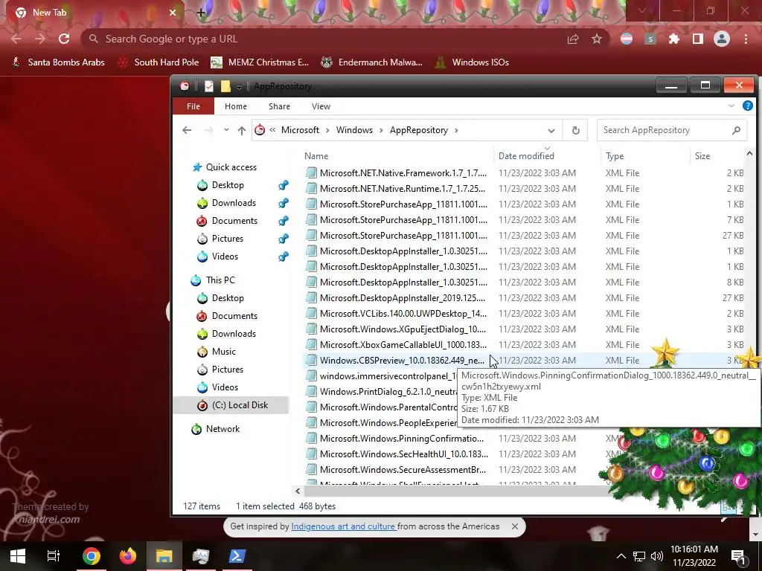Open Start menu
The height and width of the screenshot is (571, 762).
click(18, 556)
